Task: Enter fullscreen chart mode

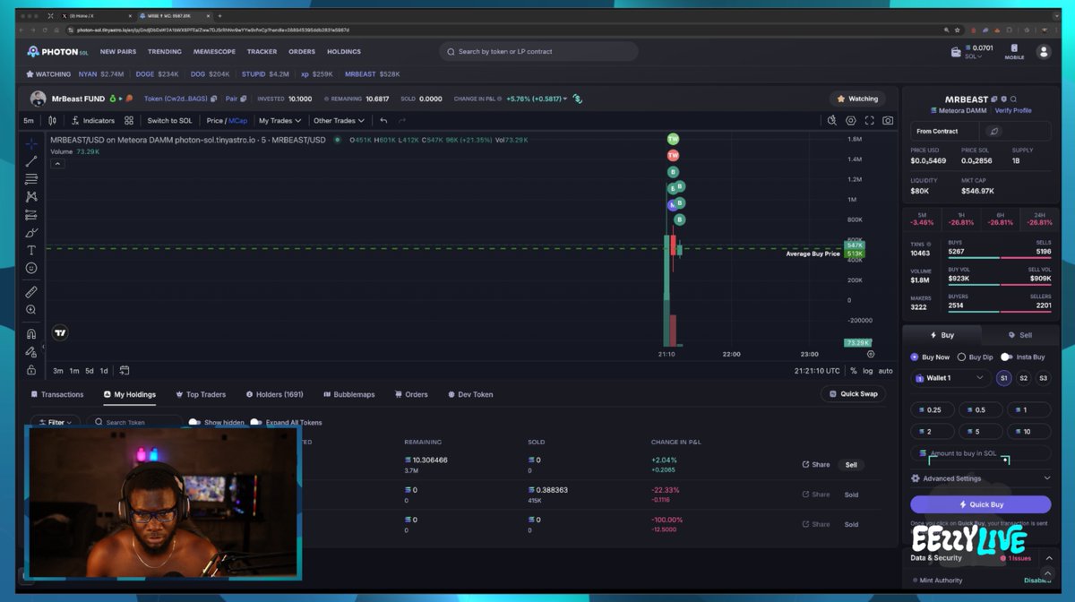Action: tap(869, 120)
